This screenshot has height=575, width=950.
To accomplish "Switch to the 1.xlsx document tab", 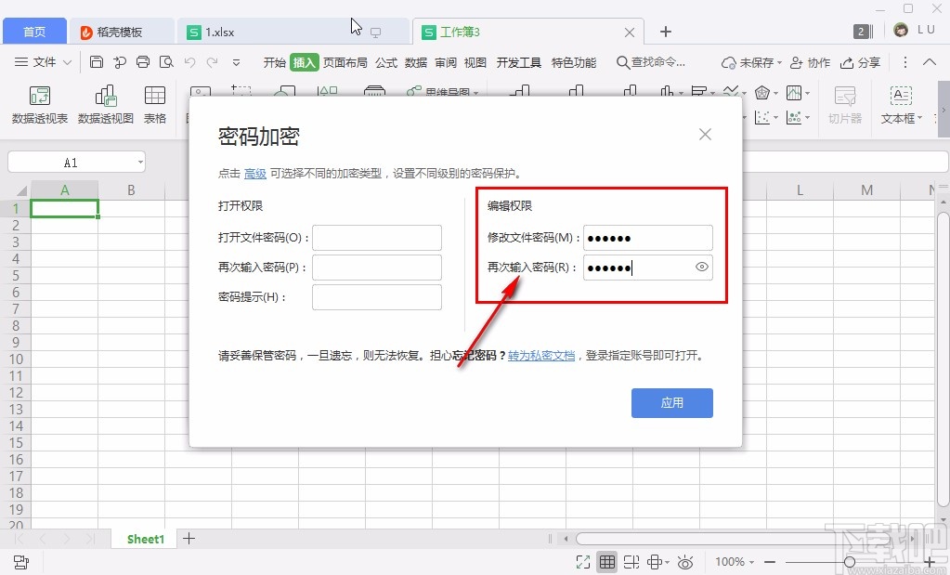I will [x=223, y=31].
